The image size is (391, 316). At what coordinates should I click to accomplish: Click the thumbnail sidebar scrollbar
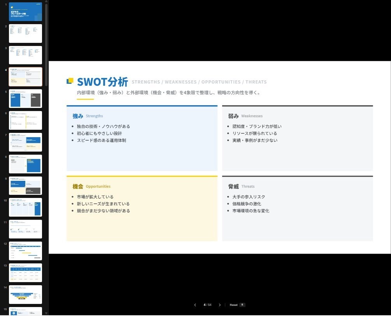click(x=46, y=45)
